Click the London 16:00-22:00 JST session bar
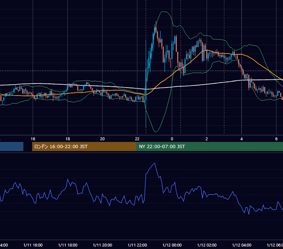 (x=84, y=146)
